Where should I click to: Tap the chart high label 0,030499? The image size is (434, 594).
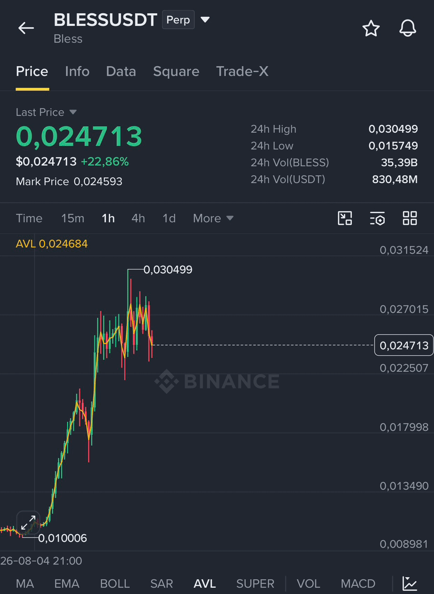[x=168, y=270]
